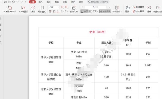Click the 31.9+康奈尔部分 cell
This screenshot has width=162, height=99.
(x=128, y=77)
